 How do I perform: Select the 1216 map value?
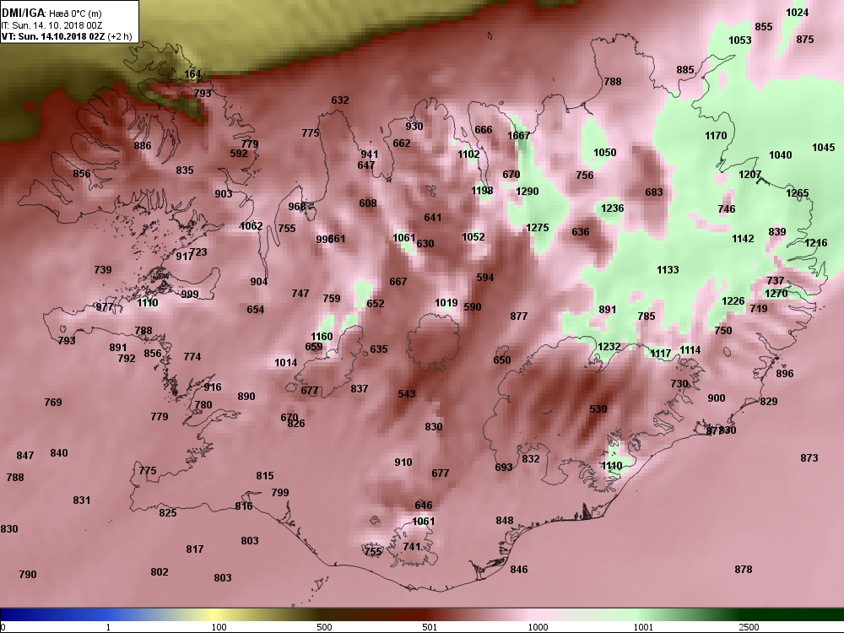tap(815, 243)
